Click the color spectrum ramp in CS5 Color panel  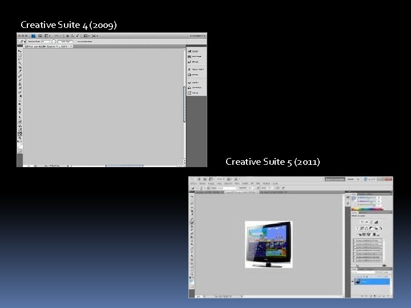coord(367,209)
